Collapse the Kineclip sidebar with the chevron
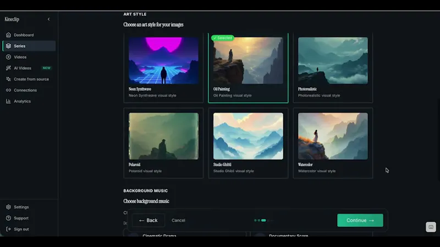This screenshot has width=440, height=247. click(48, 19)
